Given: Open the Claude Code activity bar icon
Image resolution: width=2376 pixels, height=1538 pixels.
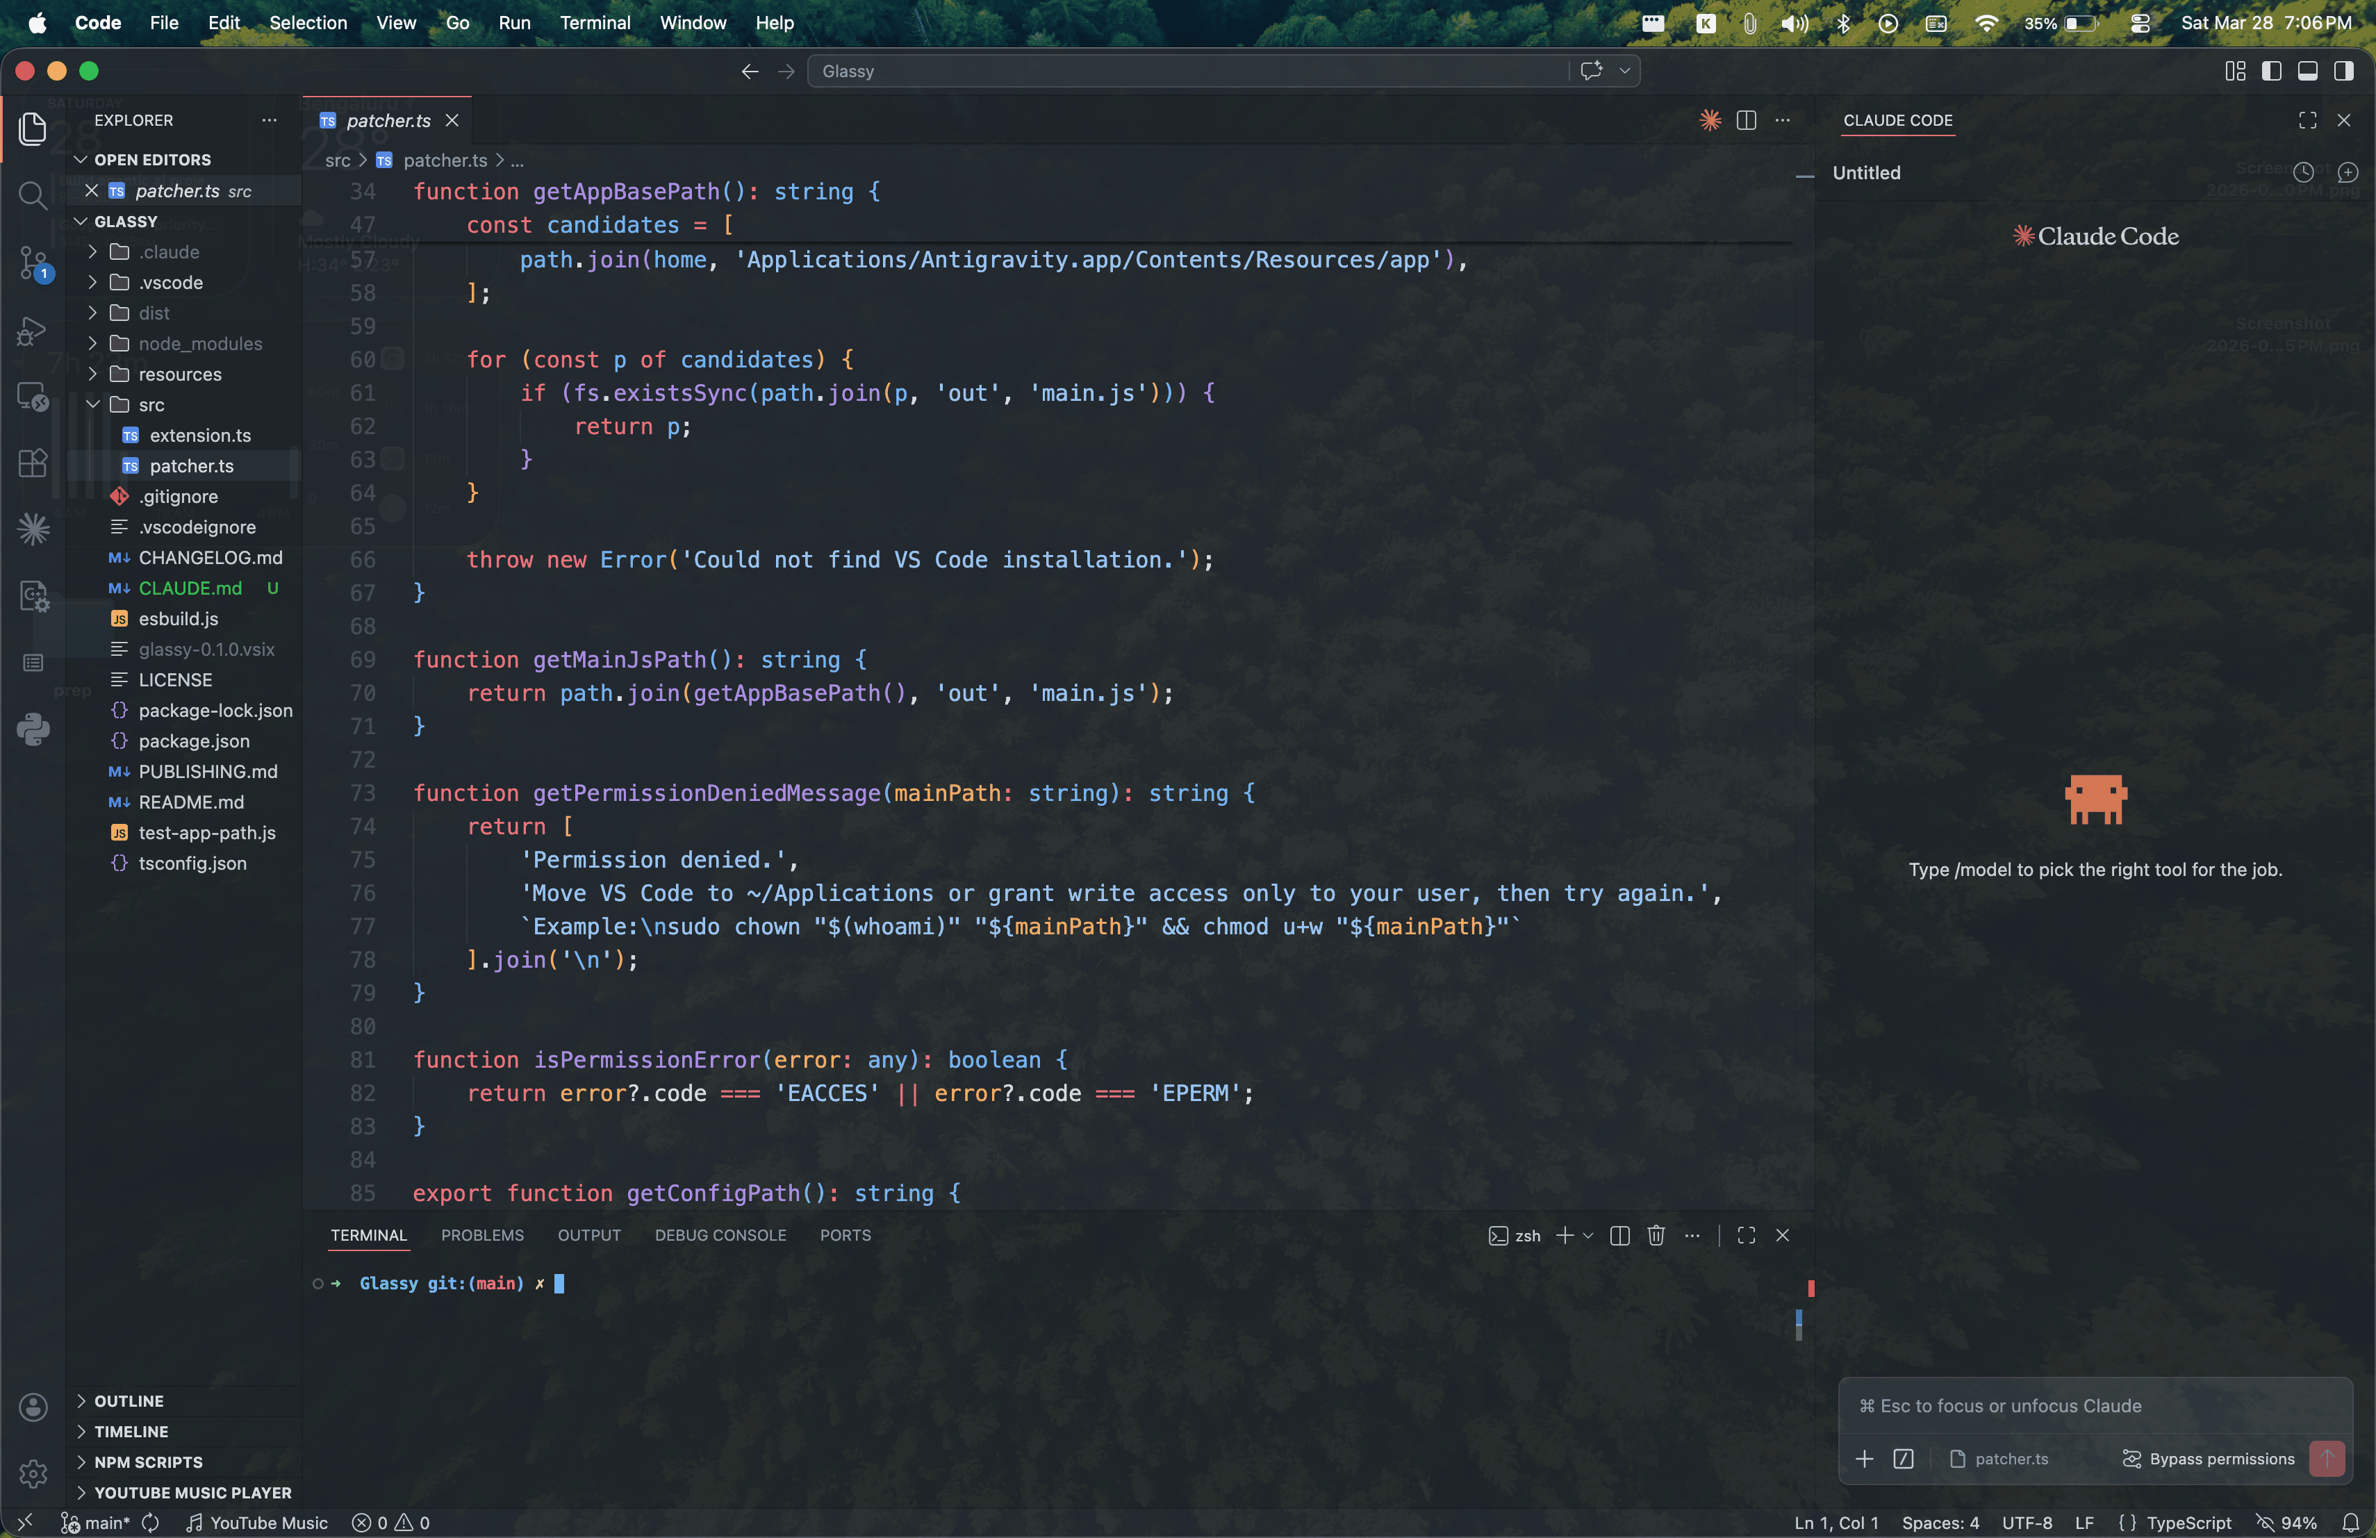Looking at the screenshot, I should coord(33,528).
